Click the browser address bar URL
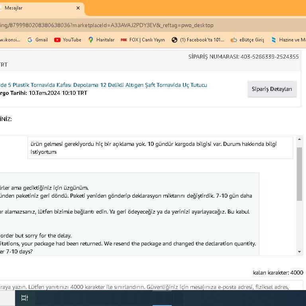This screenshot has height=306, width=306. (x=106, y=25)
